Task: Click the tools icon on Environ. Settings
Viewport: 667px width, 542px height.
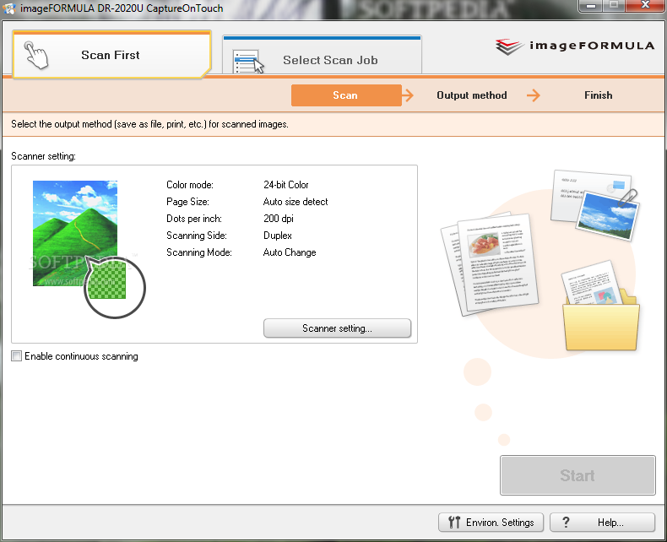Action: coord(454,522)
